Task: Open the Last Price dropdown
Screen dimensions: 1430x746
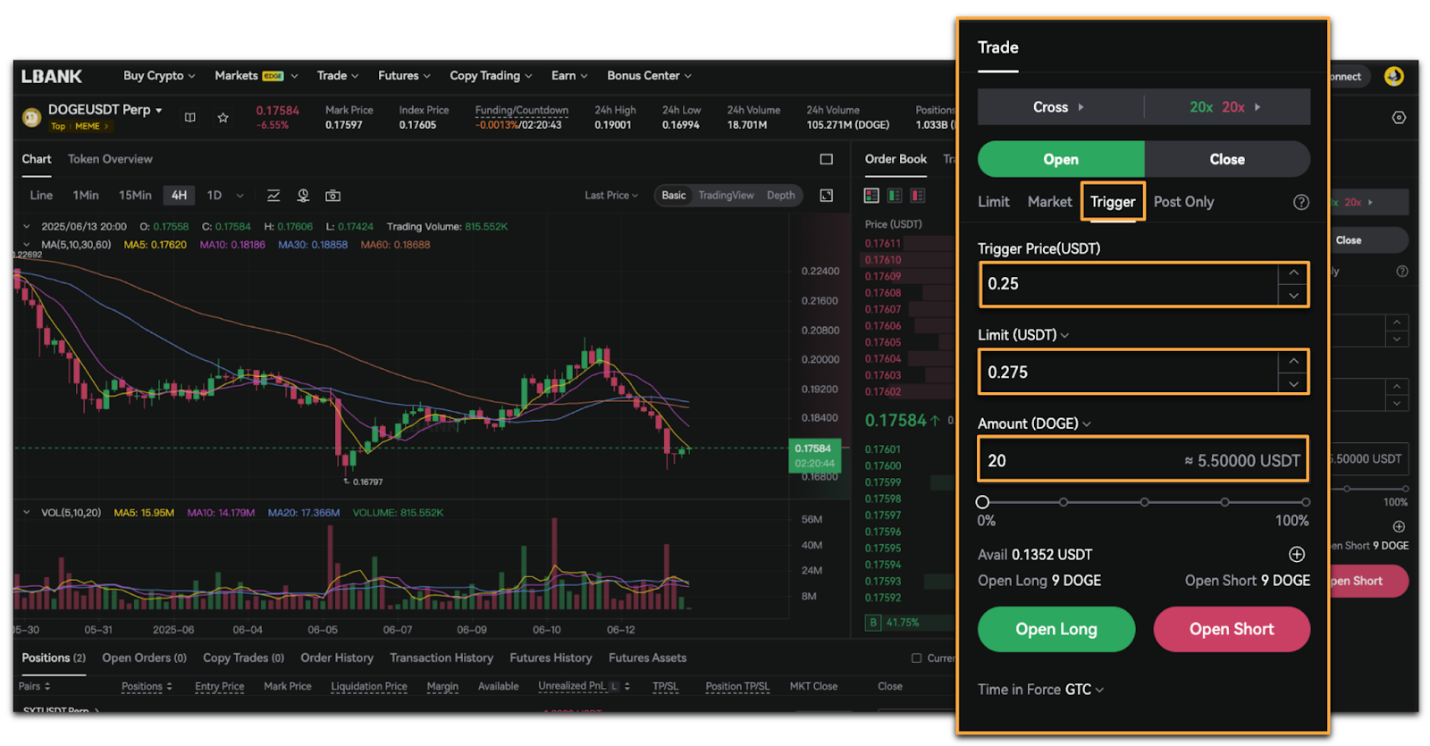Action: [x=611, y=196]
